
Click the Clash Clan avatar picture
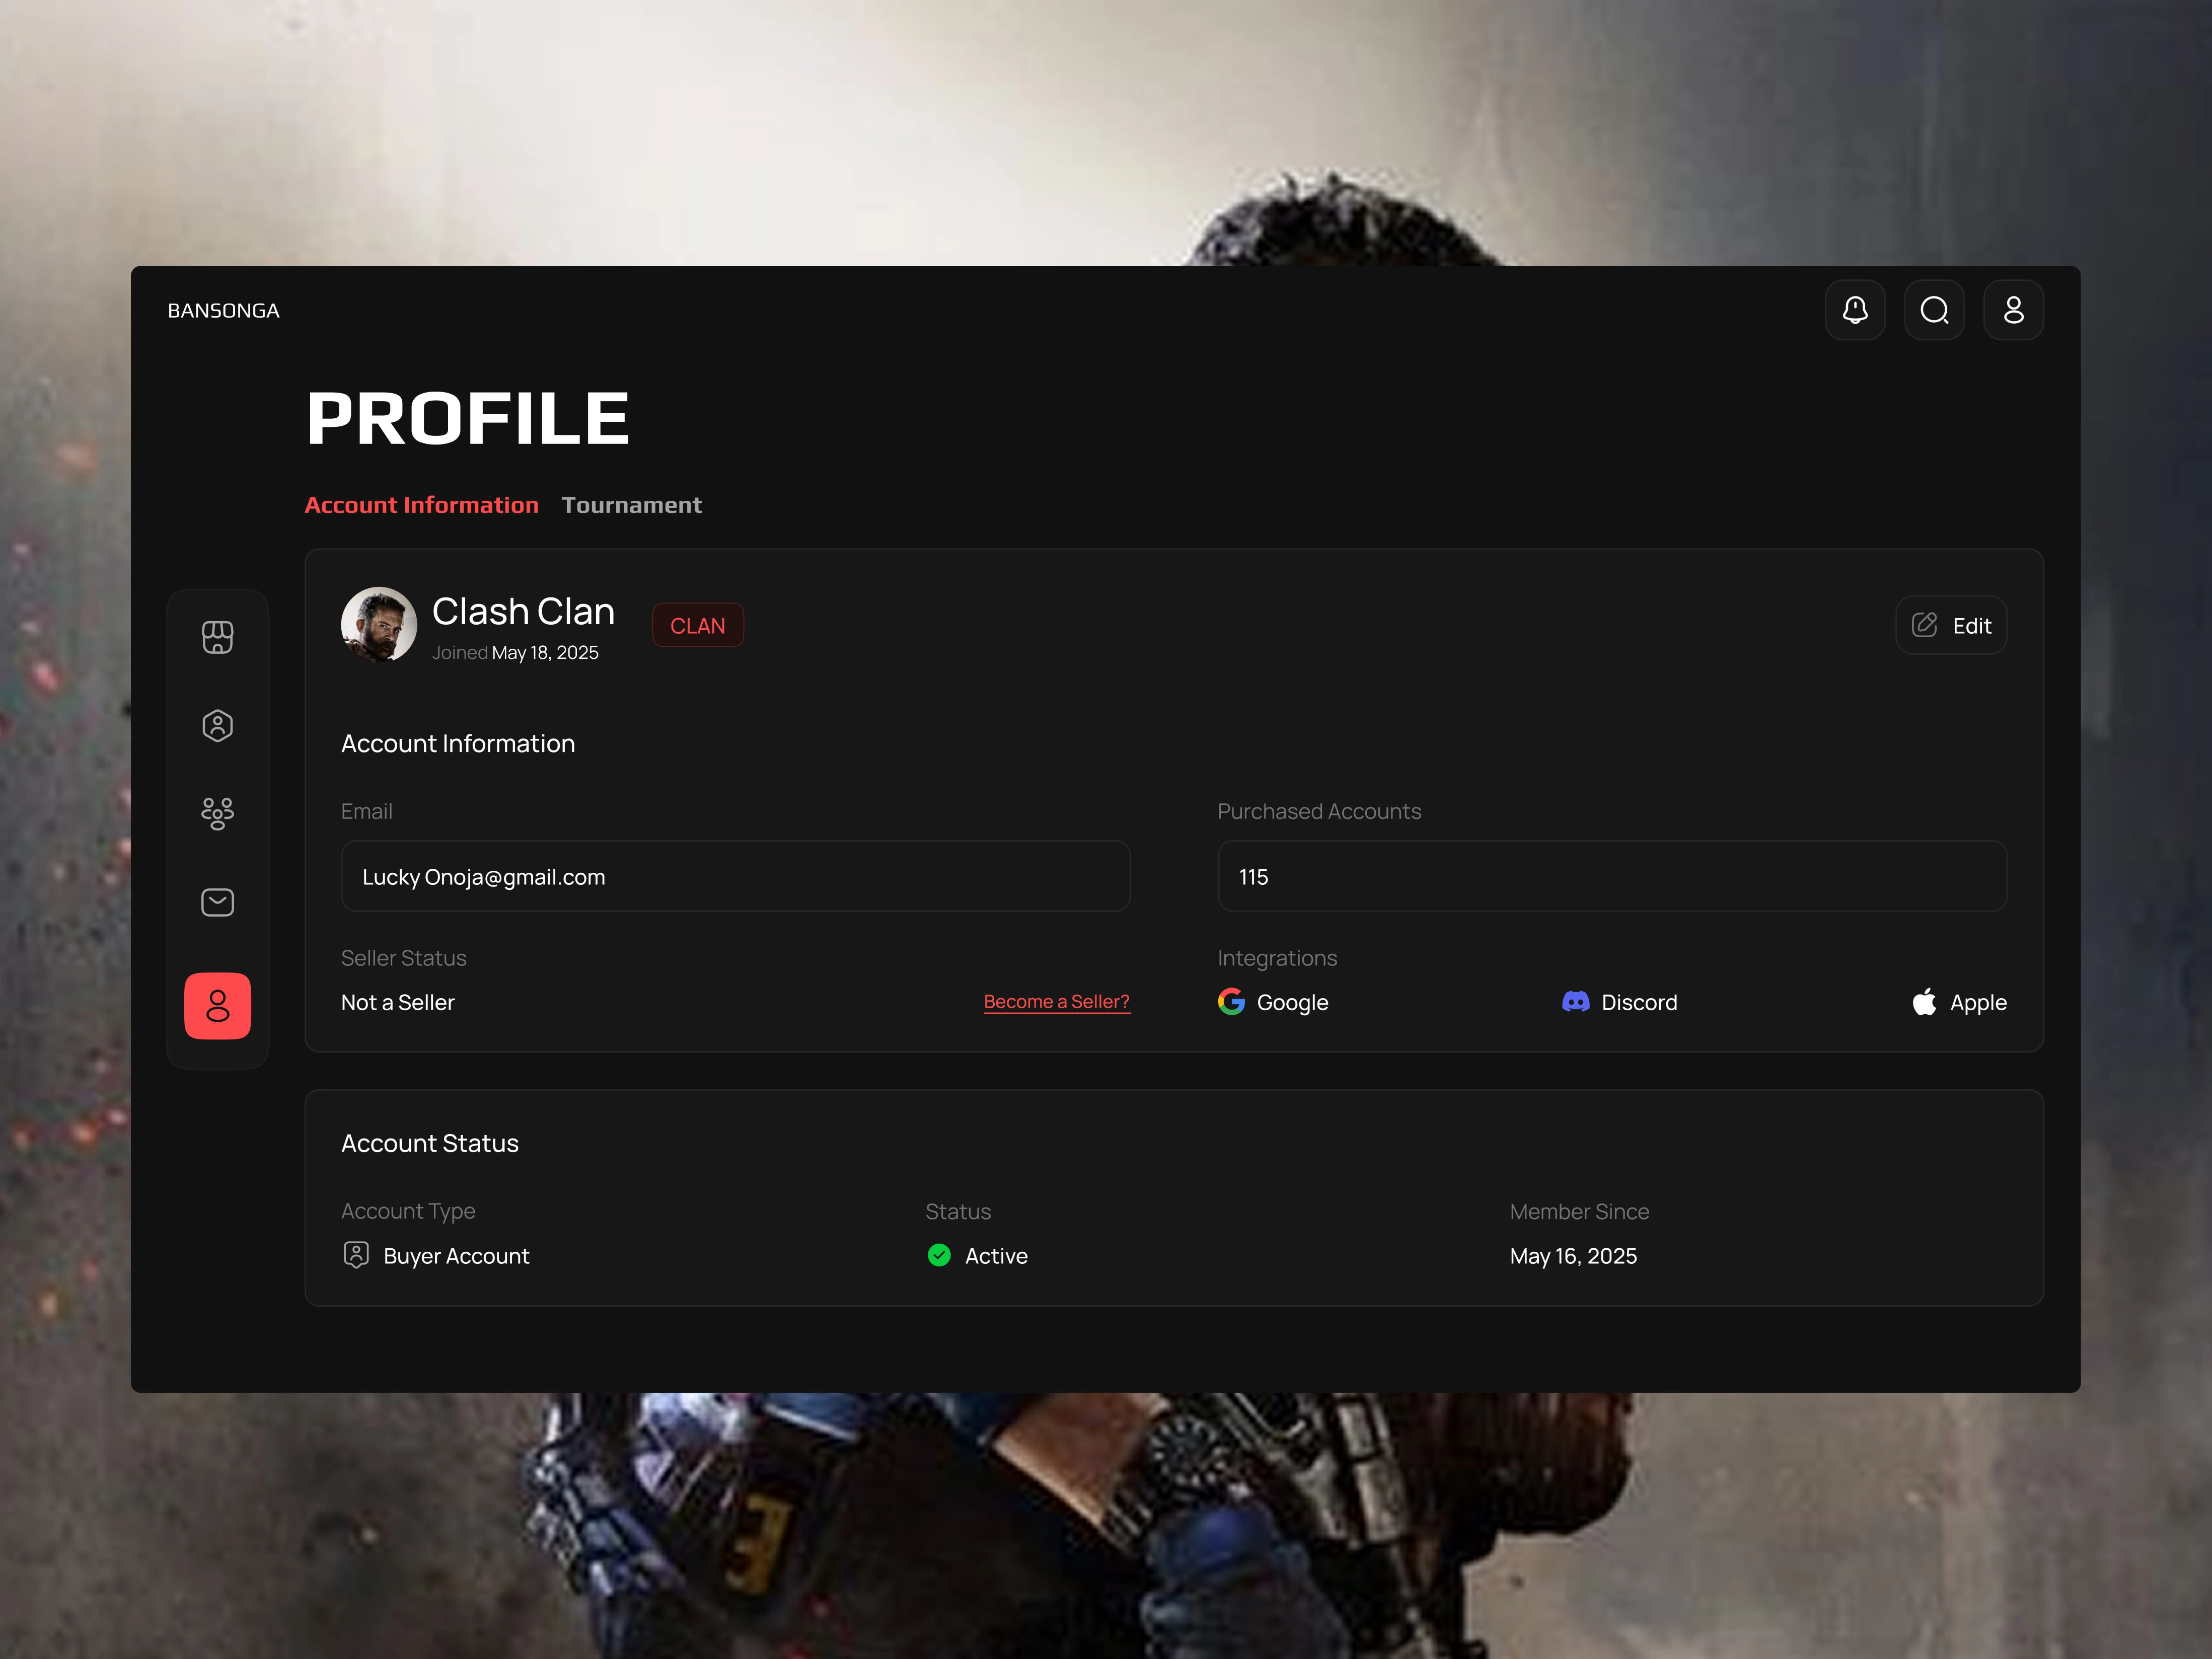(x=378, y=625)
